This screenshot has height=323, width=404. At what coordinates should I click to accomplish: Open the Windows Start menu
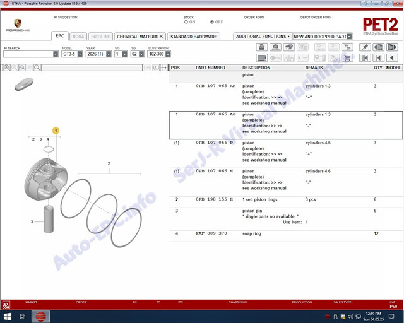pos(7,317)
